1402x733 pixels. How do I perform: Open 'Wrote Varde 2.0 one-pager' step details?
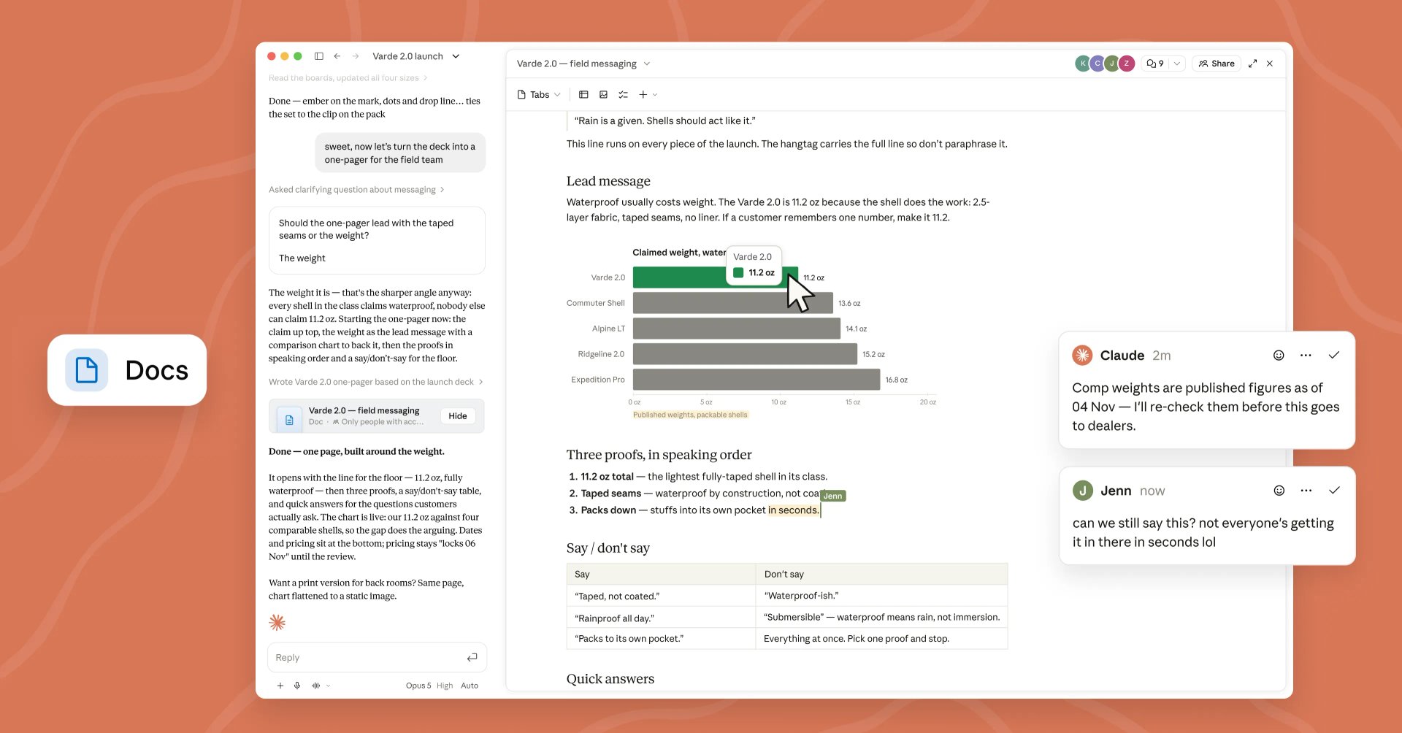375,382
